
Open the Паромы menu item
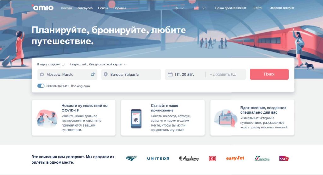point(120,8)
